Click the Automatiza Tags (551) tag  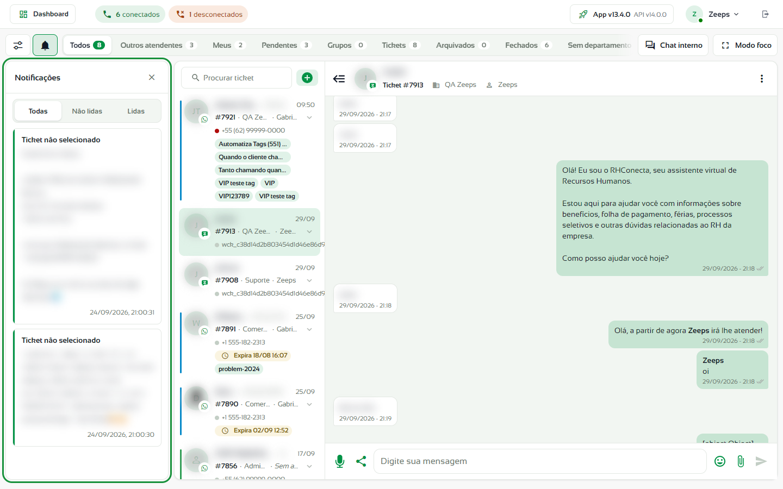tap(253, 144)
